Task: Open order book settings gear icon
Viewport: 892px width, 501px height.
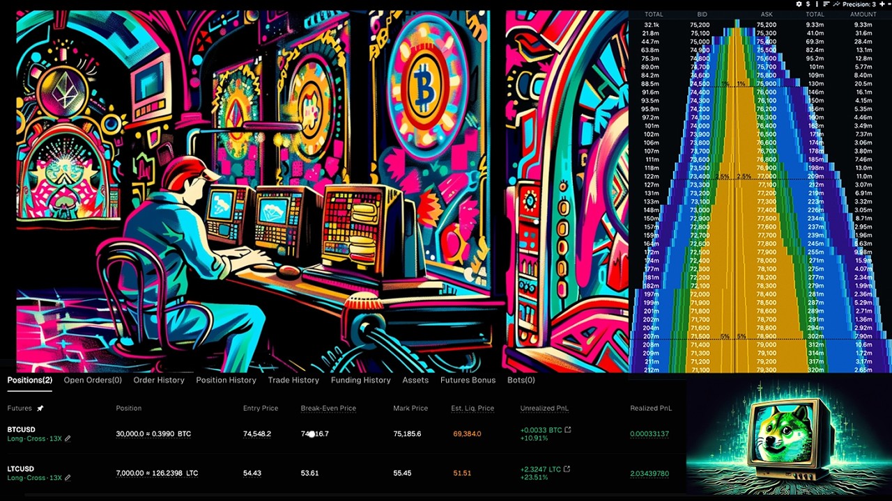Action: click(799, 4)
